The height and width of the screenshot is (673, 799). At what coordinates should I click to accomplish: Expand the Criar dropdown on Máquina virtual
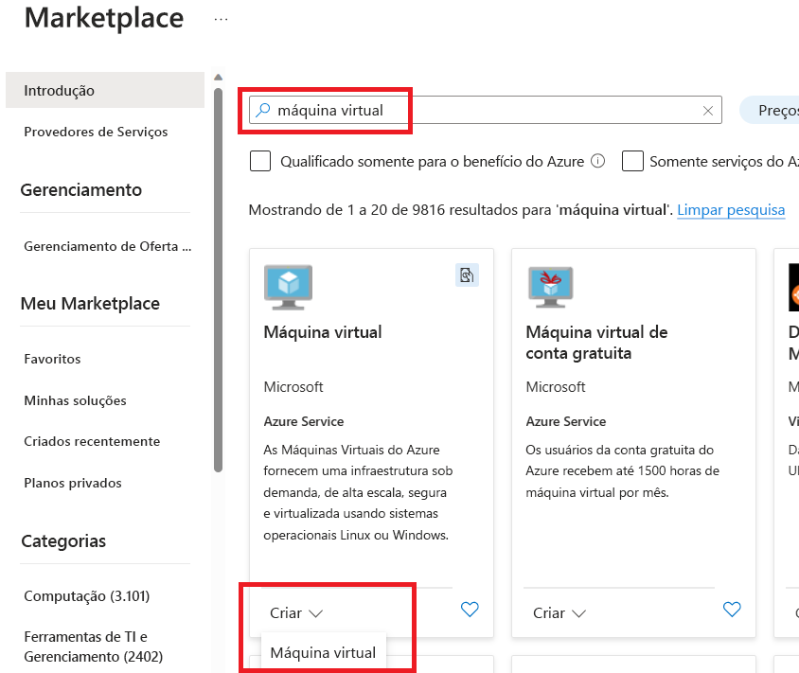pyautogui.click(x=295, y=612)
